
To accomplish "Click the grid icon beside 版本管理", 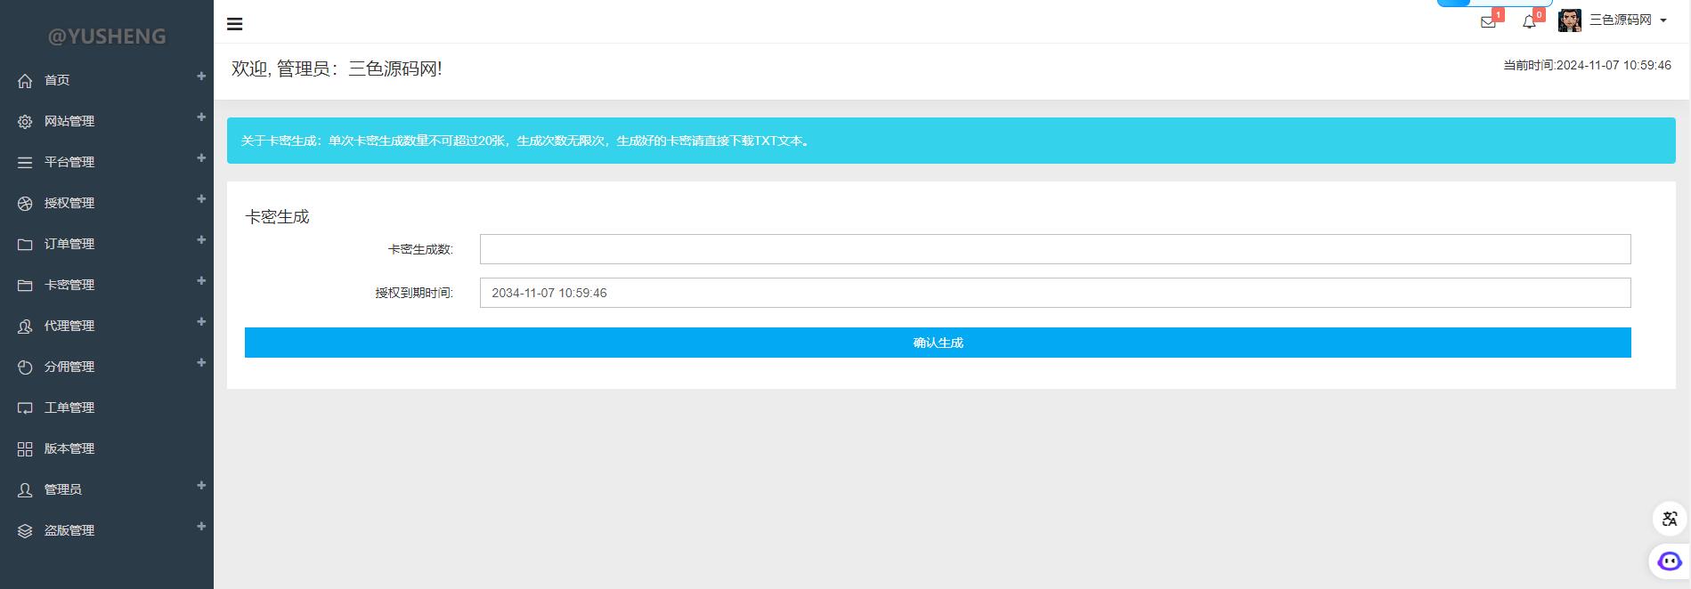I will point(25,449).
